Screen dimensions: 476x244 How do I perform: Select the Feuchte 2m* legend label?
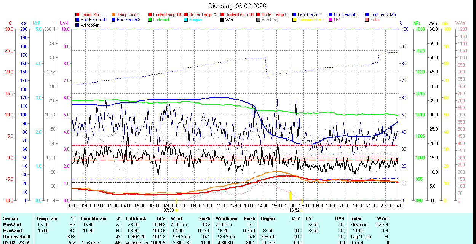point(310,14)
